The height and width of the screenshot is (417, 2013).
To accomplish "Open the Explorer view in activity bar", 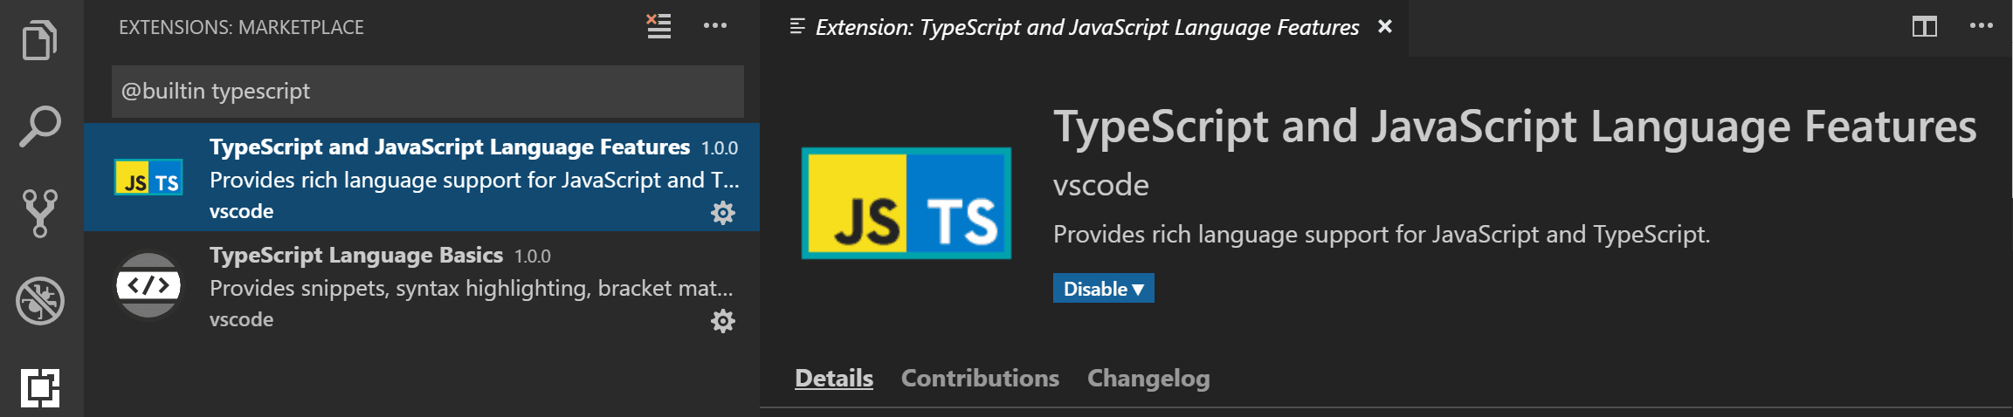I will click(39, 40).
